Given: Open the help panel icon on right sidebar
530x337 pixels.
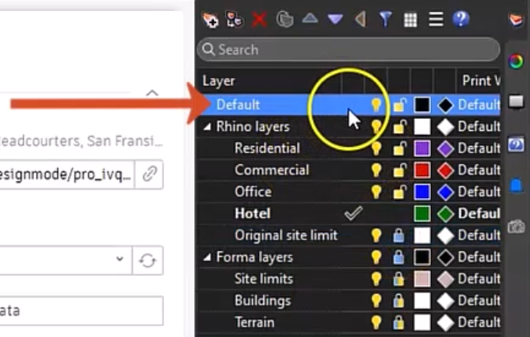Looking at the screenshot, I should pyautogui.click(x=516, y=145).
